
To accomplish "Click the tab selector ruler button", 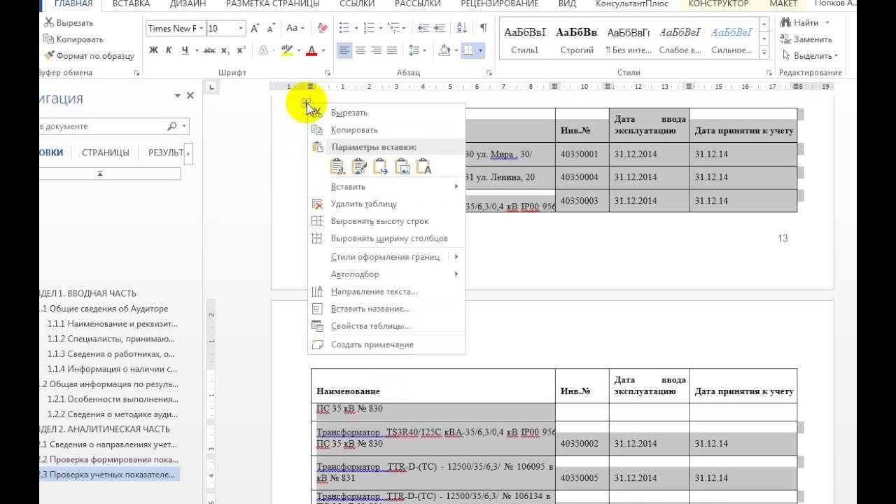I will click(211, 87).
